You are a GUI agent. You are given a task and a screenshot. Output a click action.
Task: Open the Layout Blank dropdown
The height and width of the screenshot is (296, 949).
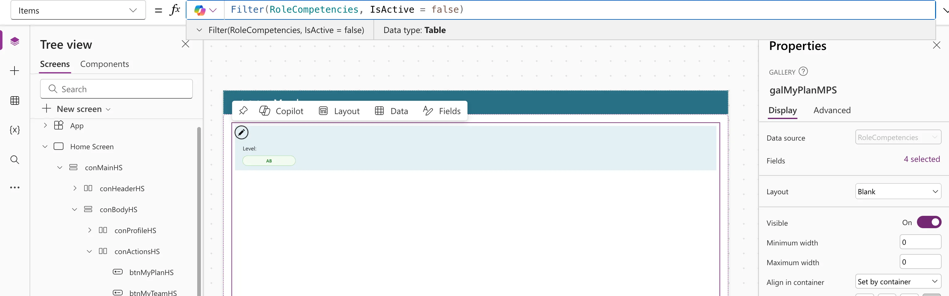898,191
